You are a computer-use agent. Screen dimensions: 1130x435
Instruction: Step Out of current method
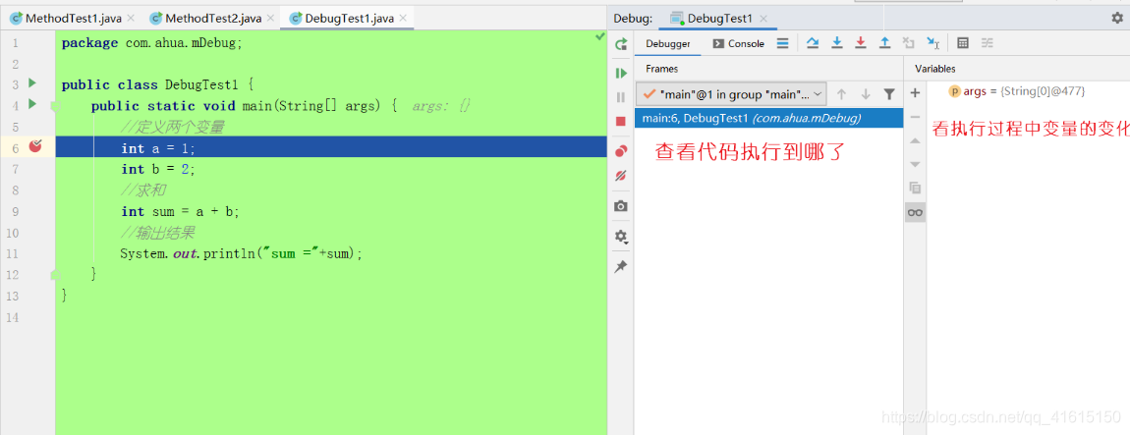tap(884, 43)
